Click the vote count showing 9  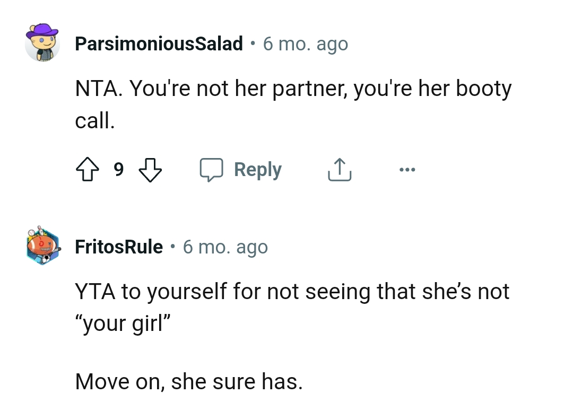tap(119, 169)
